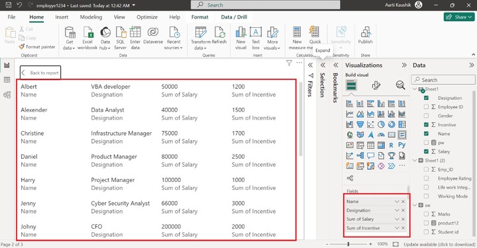Open dropdown for Name field well
The width and height of the screenshot is (477, 248).
(x=397, y=202)
